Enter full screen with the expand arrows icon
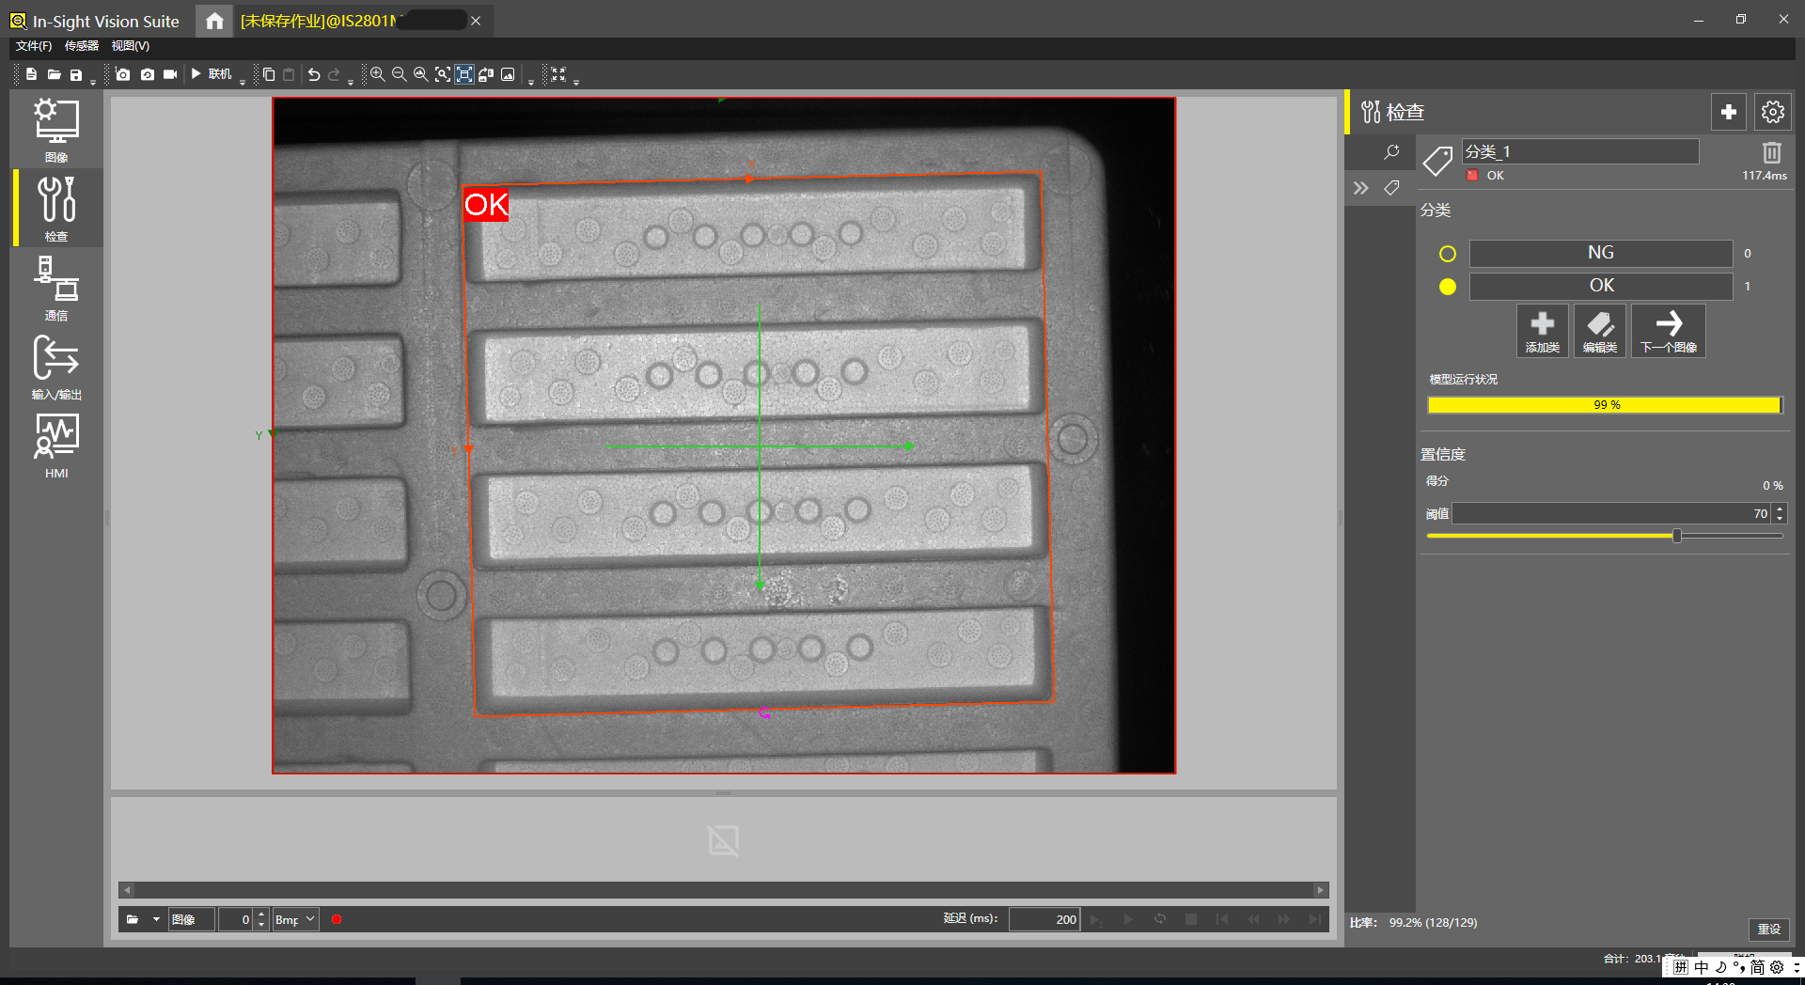Screen dimensions: 1805x985 click(x=558, y=74)
